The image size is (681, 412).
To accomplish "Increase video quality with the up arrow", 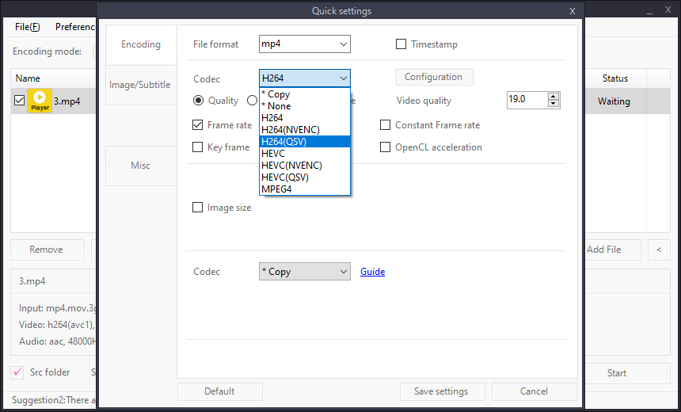I will (554, 96).
